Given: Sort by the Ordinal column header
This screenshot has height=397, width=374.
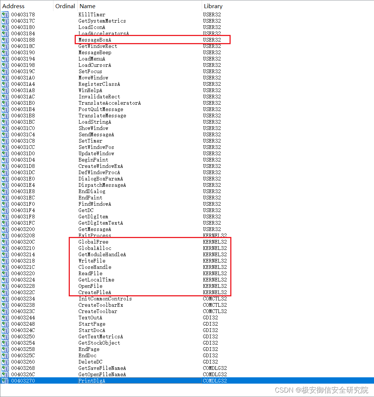Looking at the screenshot, I should pos(65,6).
